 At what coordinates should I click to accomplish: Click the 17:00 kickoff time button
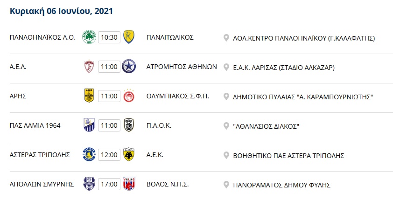tap(109, 184)
